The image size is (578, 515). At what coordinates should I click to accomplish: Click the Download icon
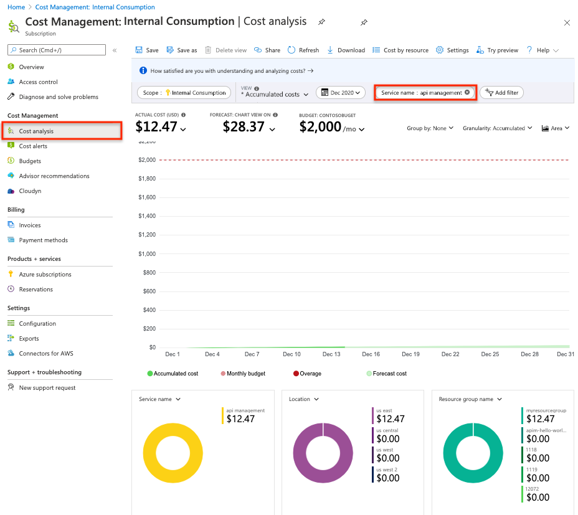[x=331, y=50]
